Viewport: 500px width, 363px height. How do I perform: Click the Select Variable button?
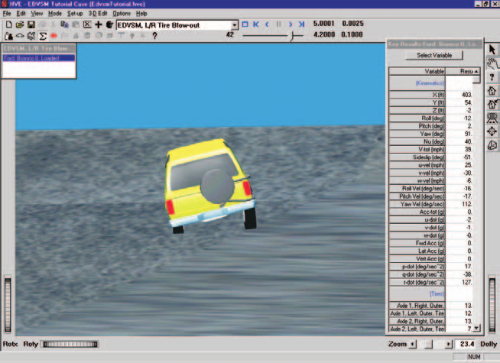(434, 55)
